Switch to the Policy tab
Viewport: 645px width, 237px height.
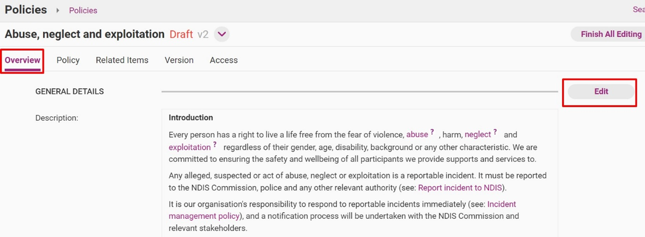click(x=68, y=60)
